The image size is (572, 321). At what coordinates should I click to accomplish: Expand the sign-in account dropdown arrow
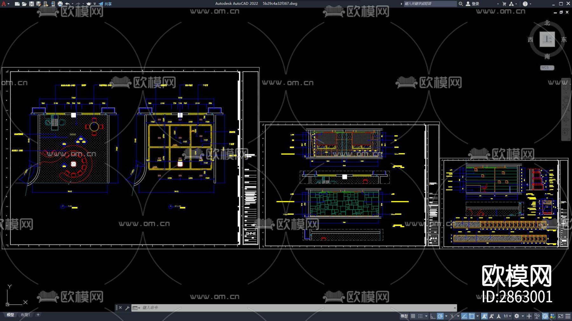(498, 4)
